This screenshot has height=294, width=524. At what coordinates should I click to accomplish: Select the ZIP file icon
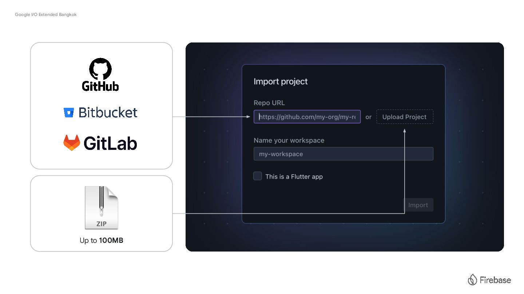102,208
